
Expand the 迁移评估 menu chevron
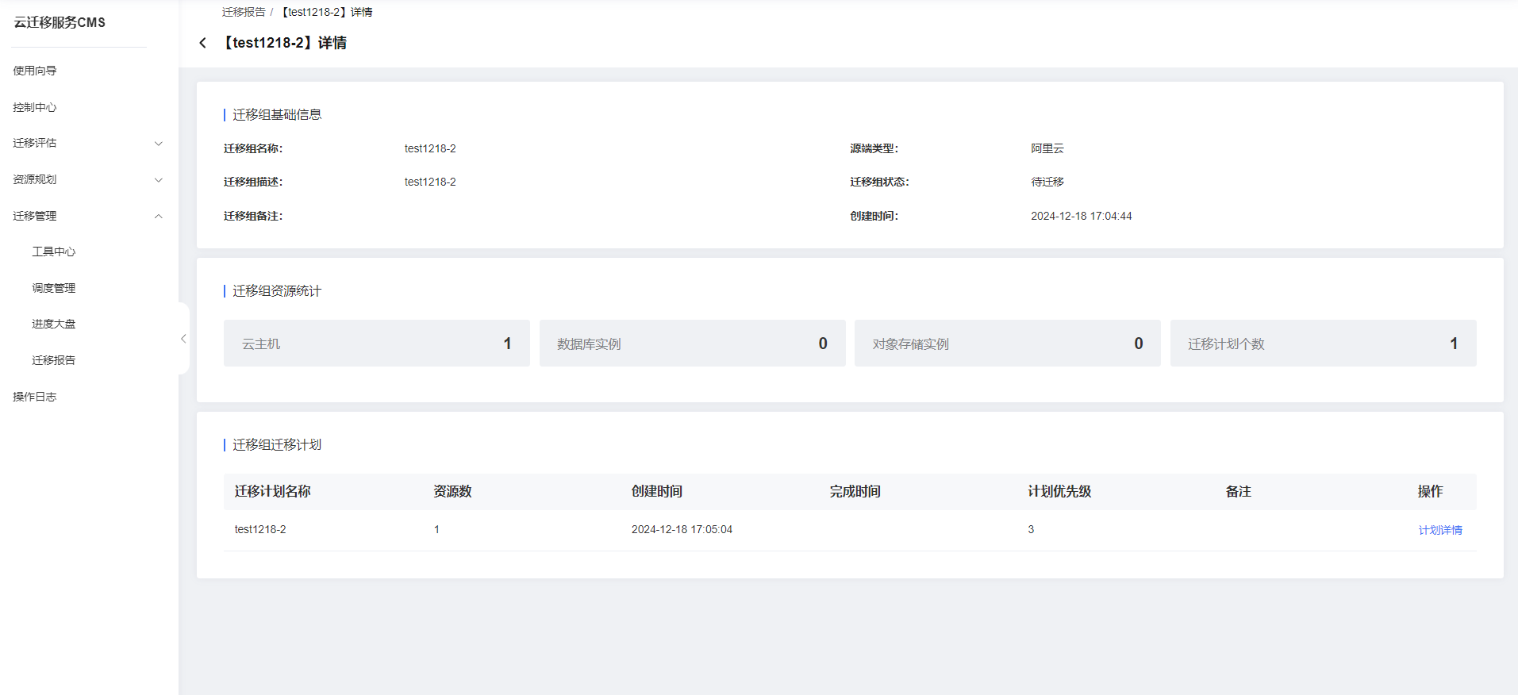[x=158, y=144]
